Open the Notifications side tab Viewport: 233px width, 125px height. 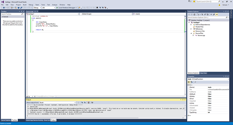231,14
